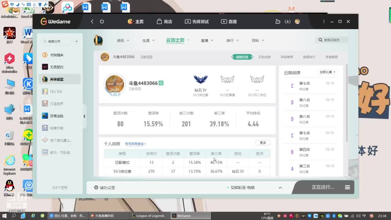This screenshot has width=391, height=220.
Task: Add an application with the plus button
Action: click(x=76, y=41)
